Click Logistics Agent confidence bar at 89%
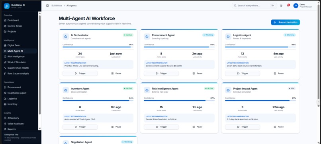 click(x=260, y=47)
